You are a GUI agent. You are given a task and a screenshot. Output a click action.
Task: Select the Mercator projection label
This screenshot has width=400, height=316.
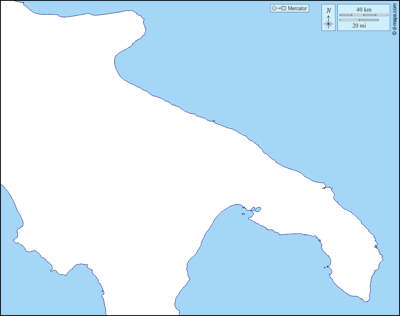click(x=297, y=8)
